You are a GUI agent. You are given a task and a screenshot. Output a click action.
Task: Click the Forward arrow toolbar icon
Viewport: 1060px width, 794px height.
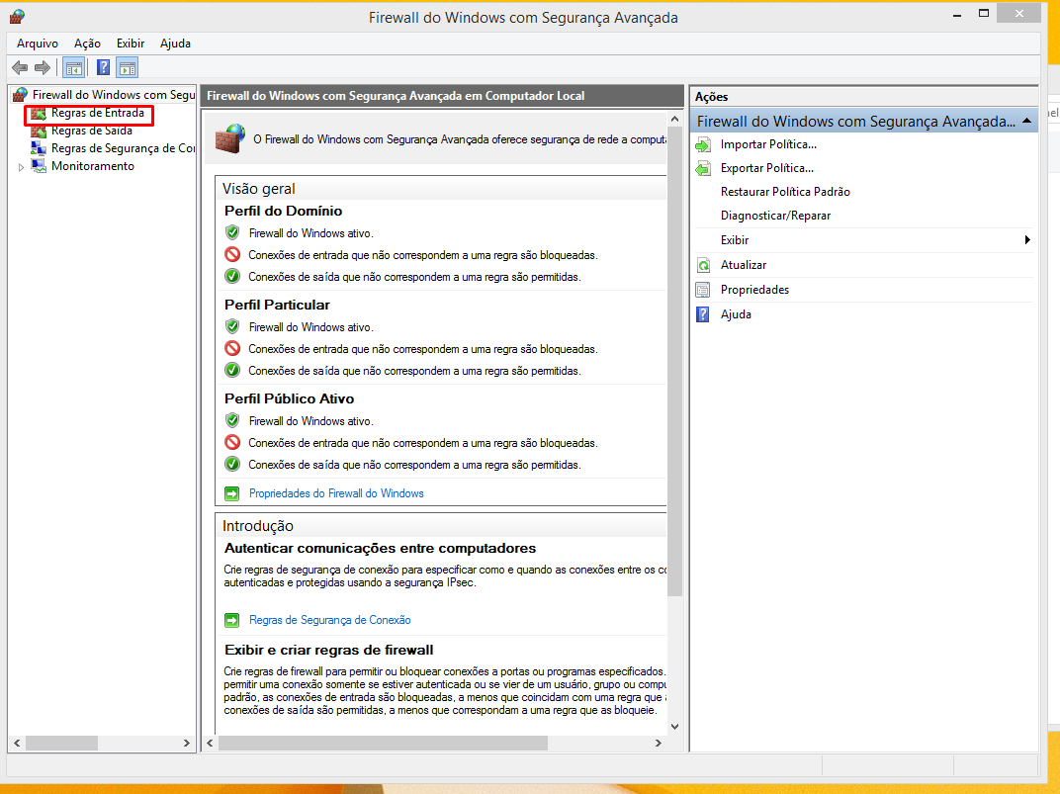coord(43,67)
